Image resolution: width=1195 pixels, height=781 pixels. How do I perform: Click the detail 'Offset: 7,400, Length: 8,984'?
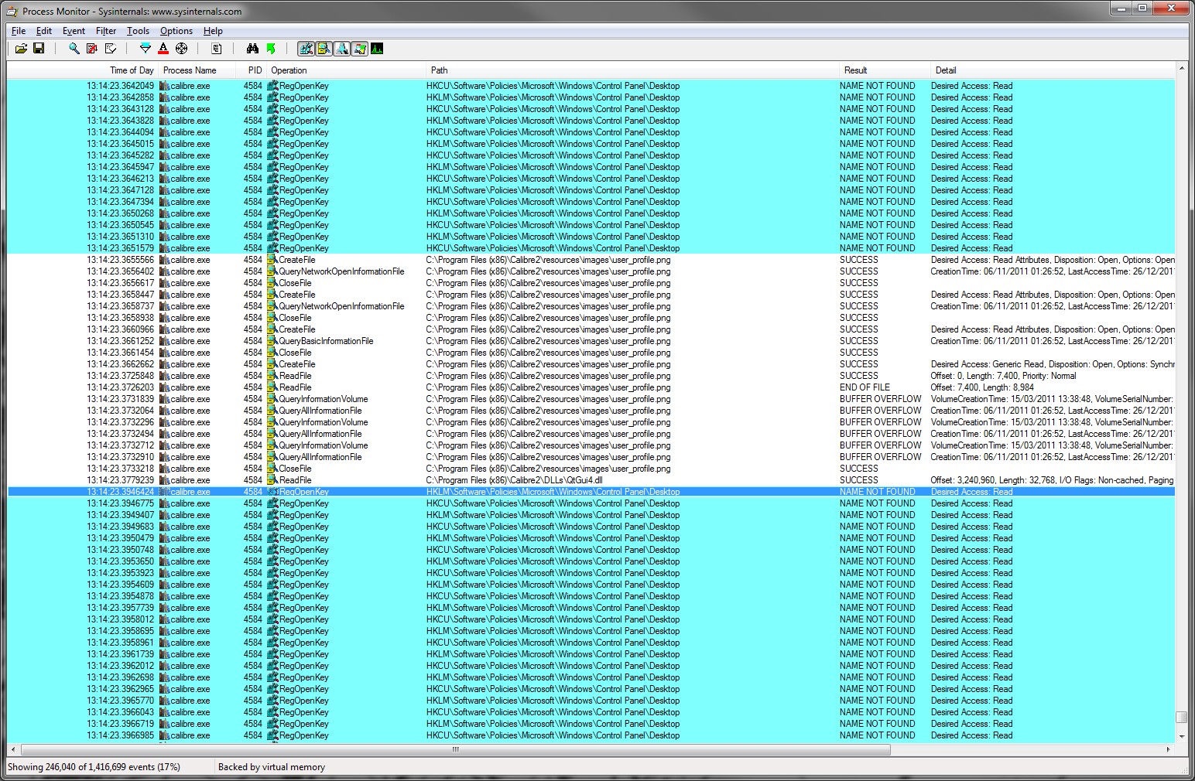click(982, 387)
